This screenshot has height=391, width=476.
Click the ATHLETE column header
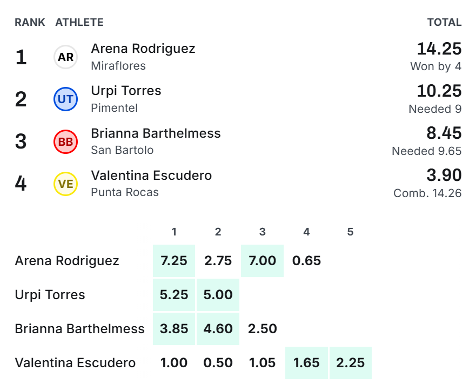point(79,23)
